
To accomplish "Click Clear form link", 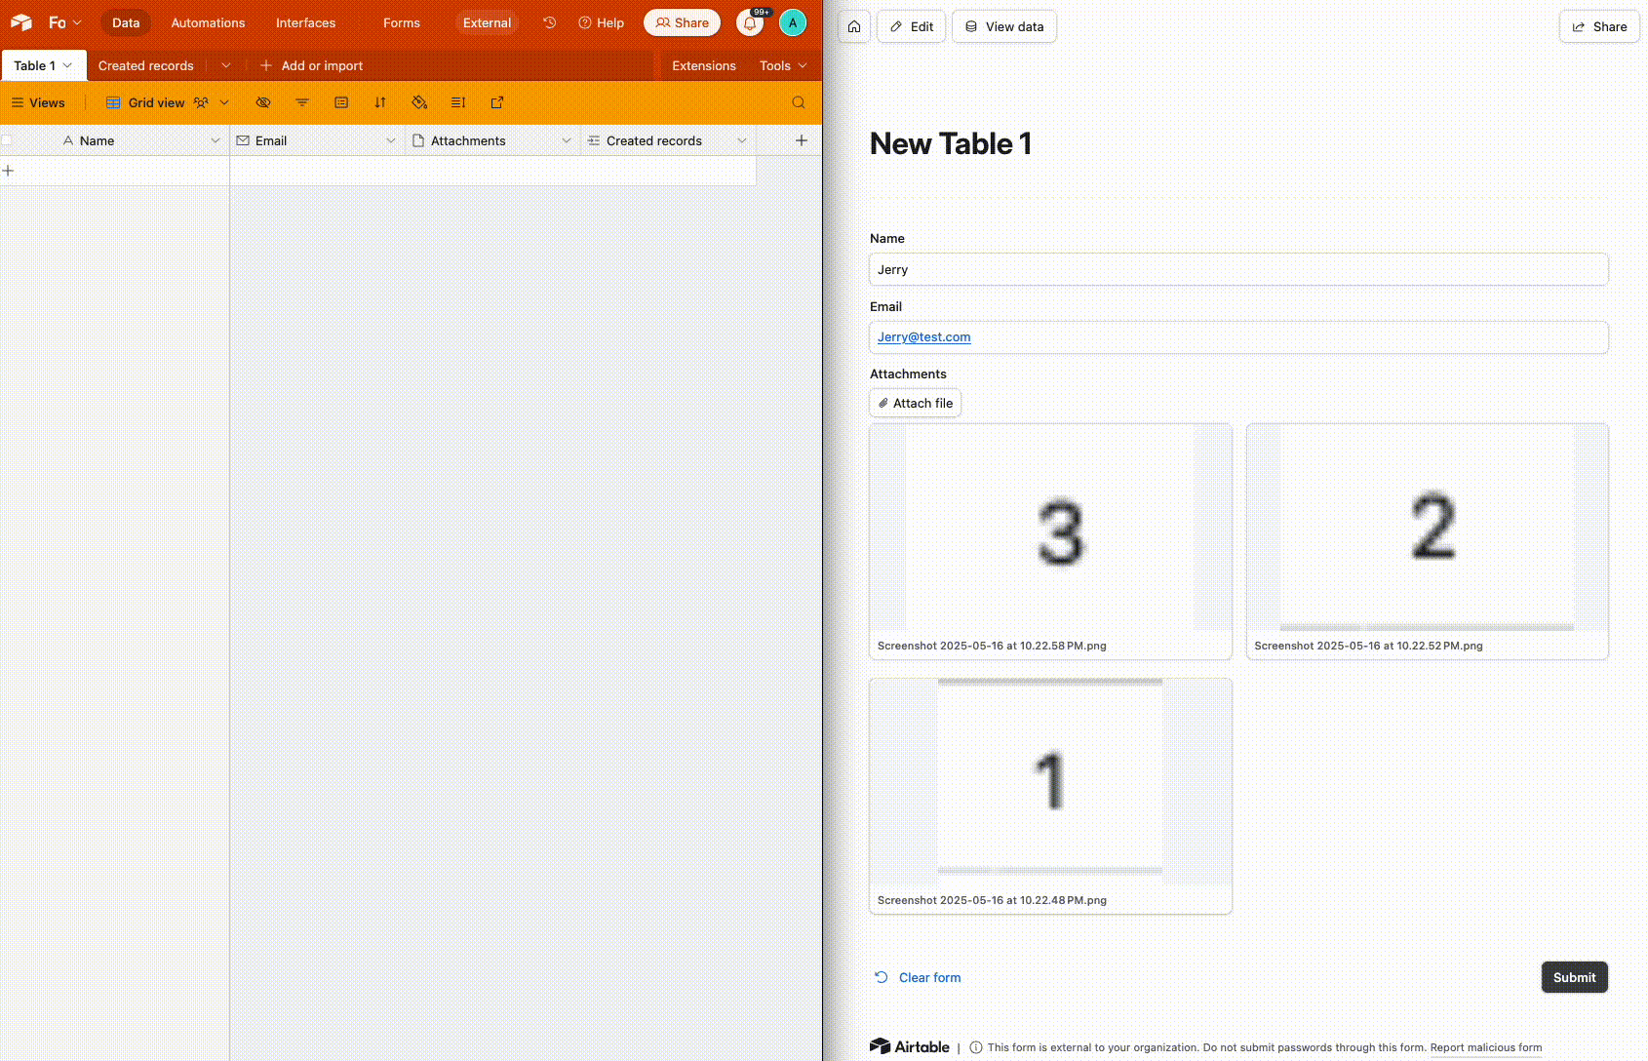I will (x=918, y=977).
